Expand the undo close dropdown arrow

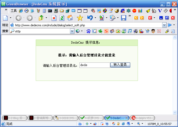[x=95, y=18]
